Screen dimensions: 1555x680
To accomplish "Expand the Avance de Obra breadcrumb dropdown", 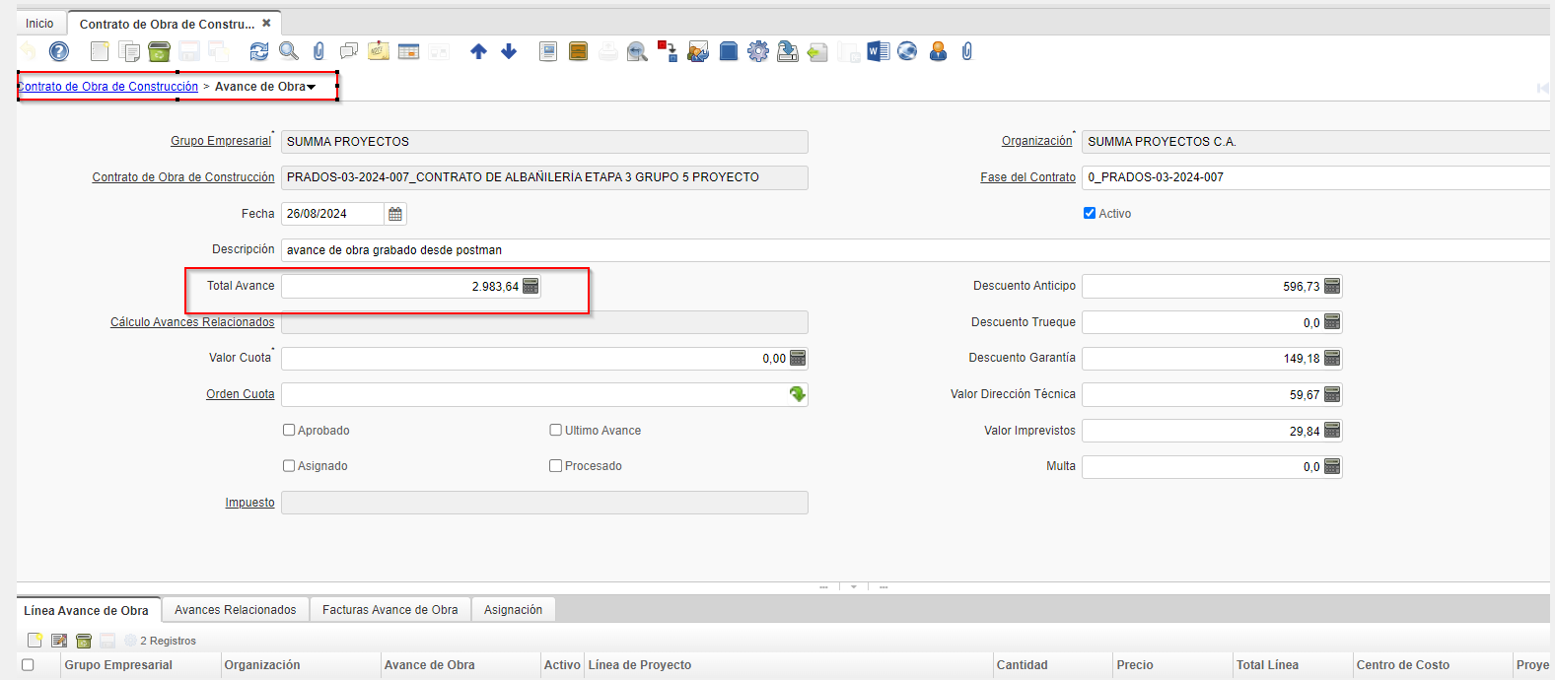I will [x=312, y=87].
